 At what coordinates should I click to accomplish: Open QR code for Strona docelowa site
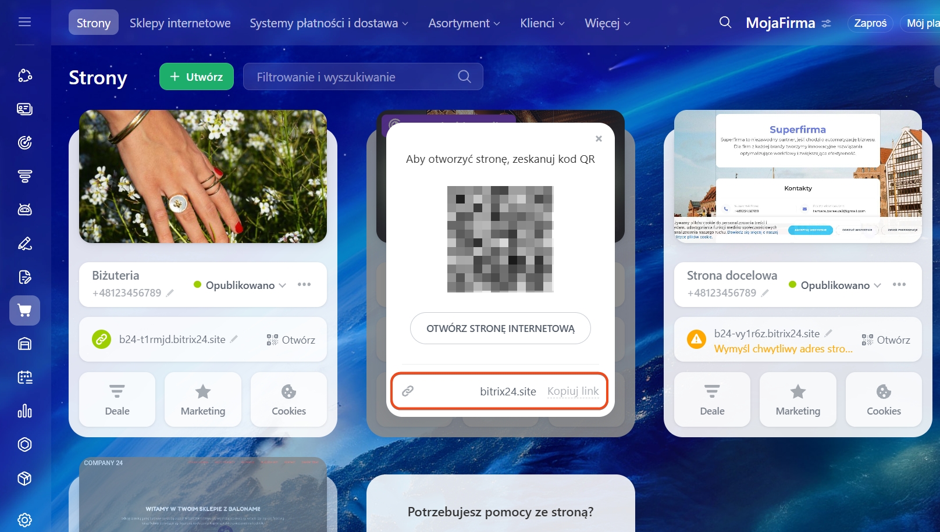(x=886, y=340)
